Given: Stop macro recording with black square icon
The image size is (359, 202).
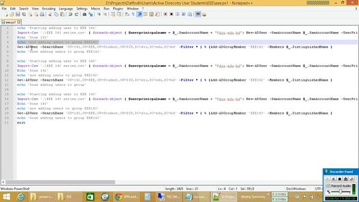Looking at the screenshot, I should [x=171, y=15].
